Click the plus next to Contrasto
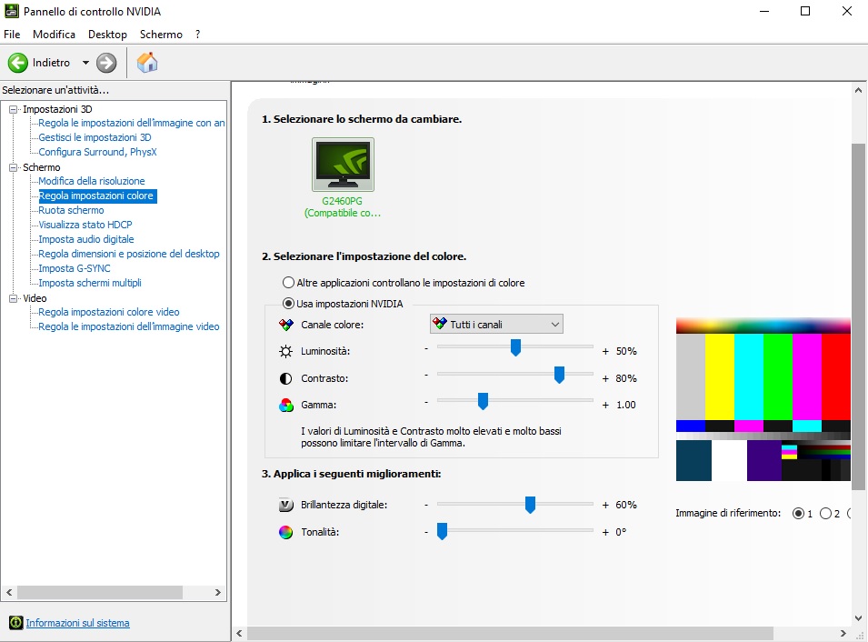The height and width of the screenshot is (642, 868). (x=605, y=378)
